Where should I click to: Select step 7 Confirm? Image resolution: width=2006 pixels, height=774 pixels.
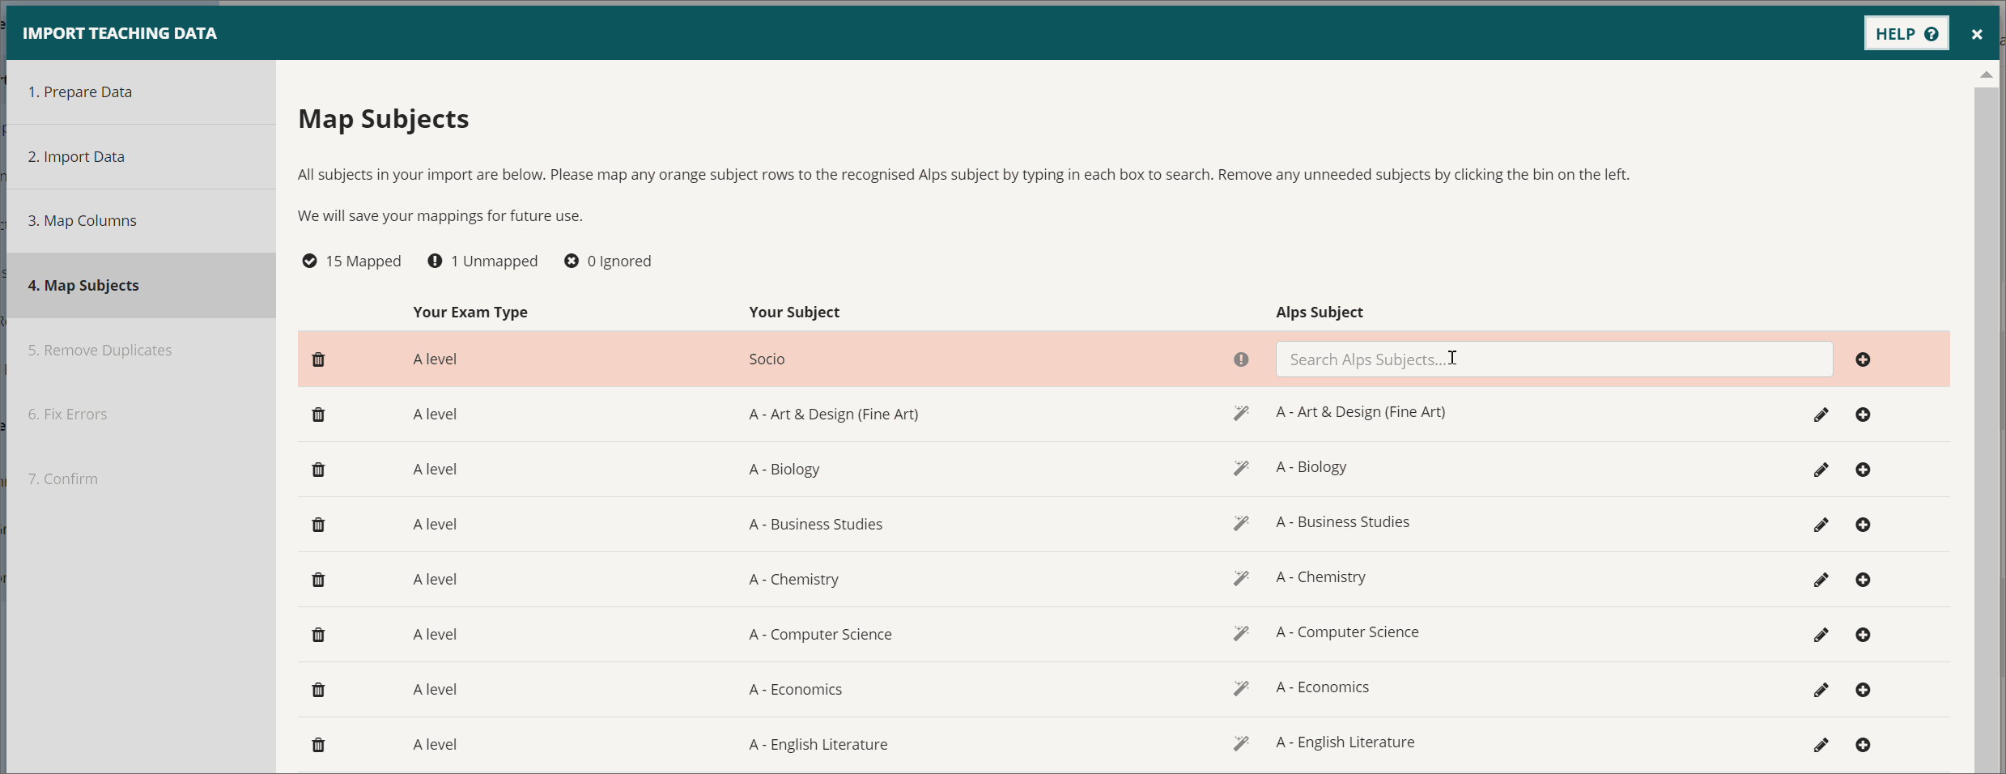coord(141,479)
